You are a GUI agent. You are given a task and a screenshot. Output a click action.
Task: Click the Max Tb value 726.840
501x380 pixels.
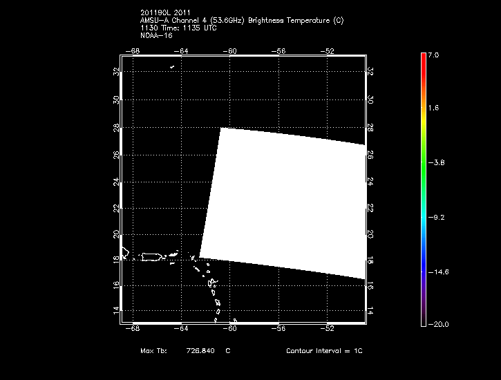tap(199, 351)
